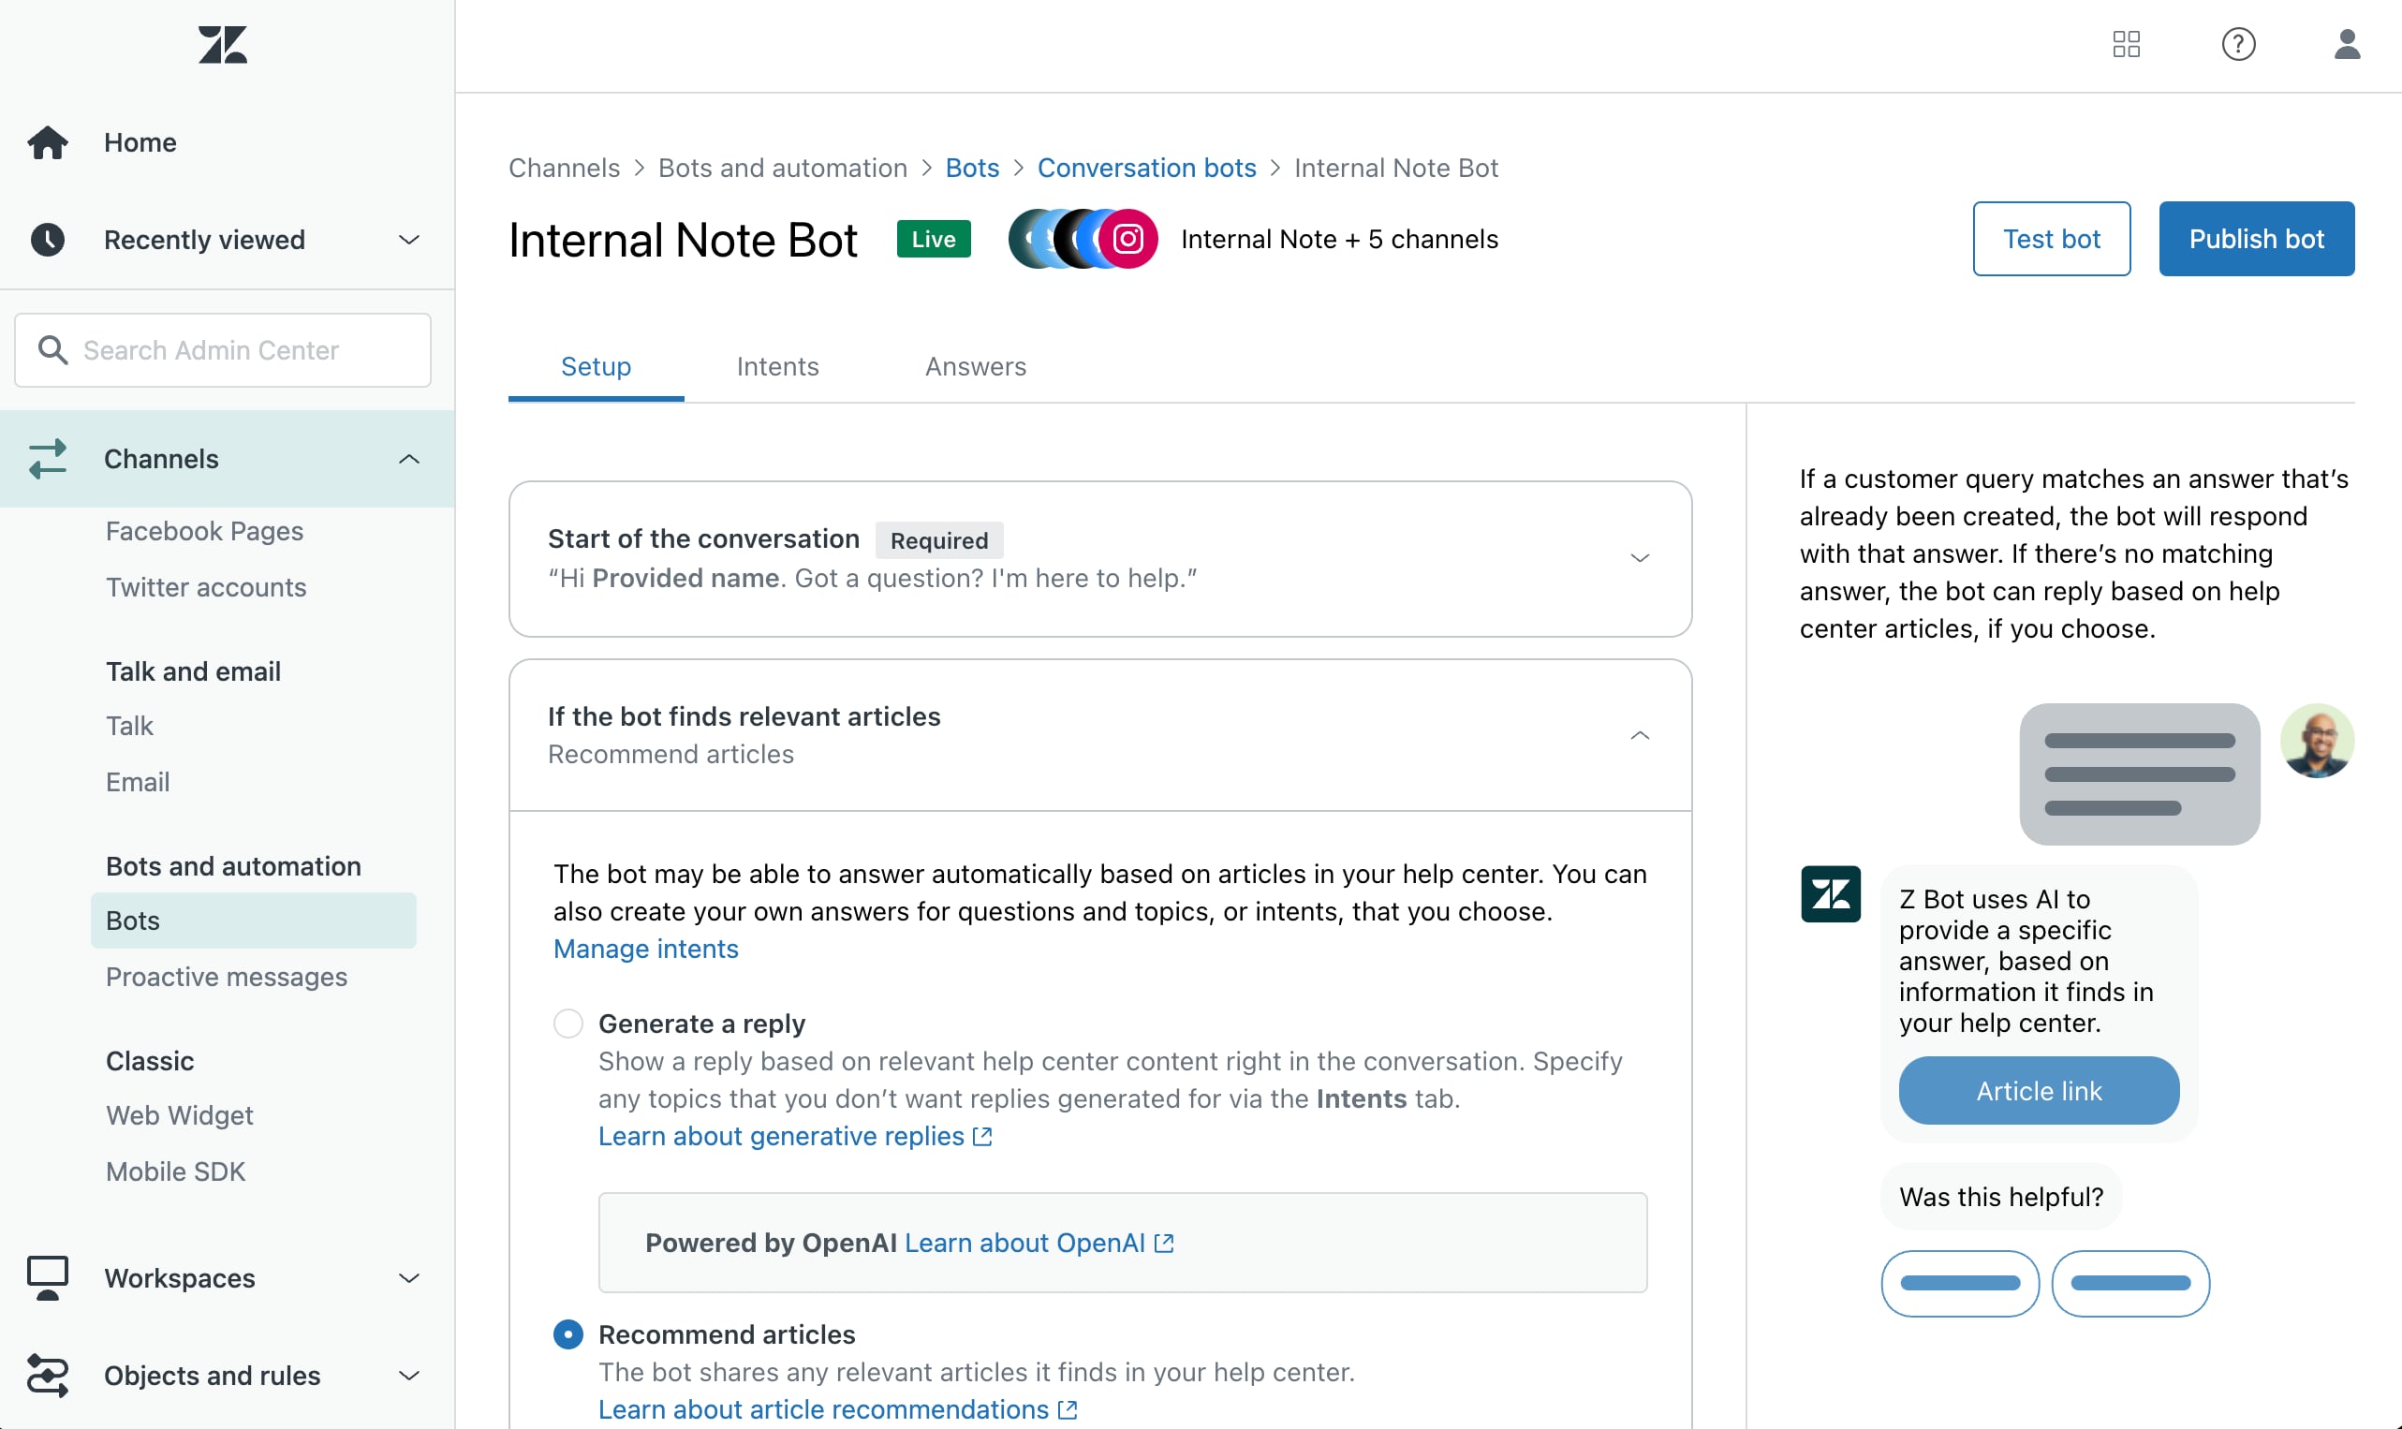
Task: Collapse the Recently viewed section
Action: tap(408, 239)
